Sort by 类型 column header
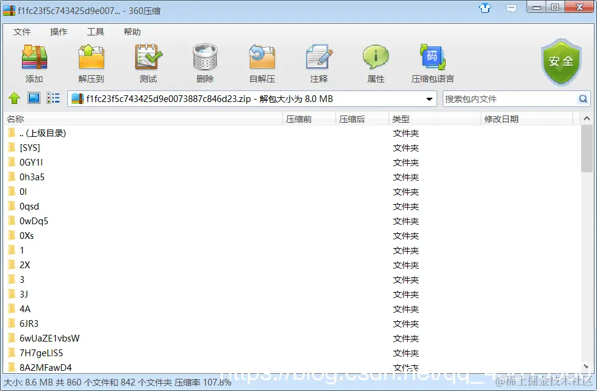597x391 pixels. tap(435, 119)
